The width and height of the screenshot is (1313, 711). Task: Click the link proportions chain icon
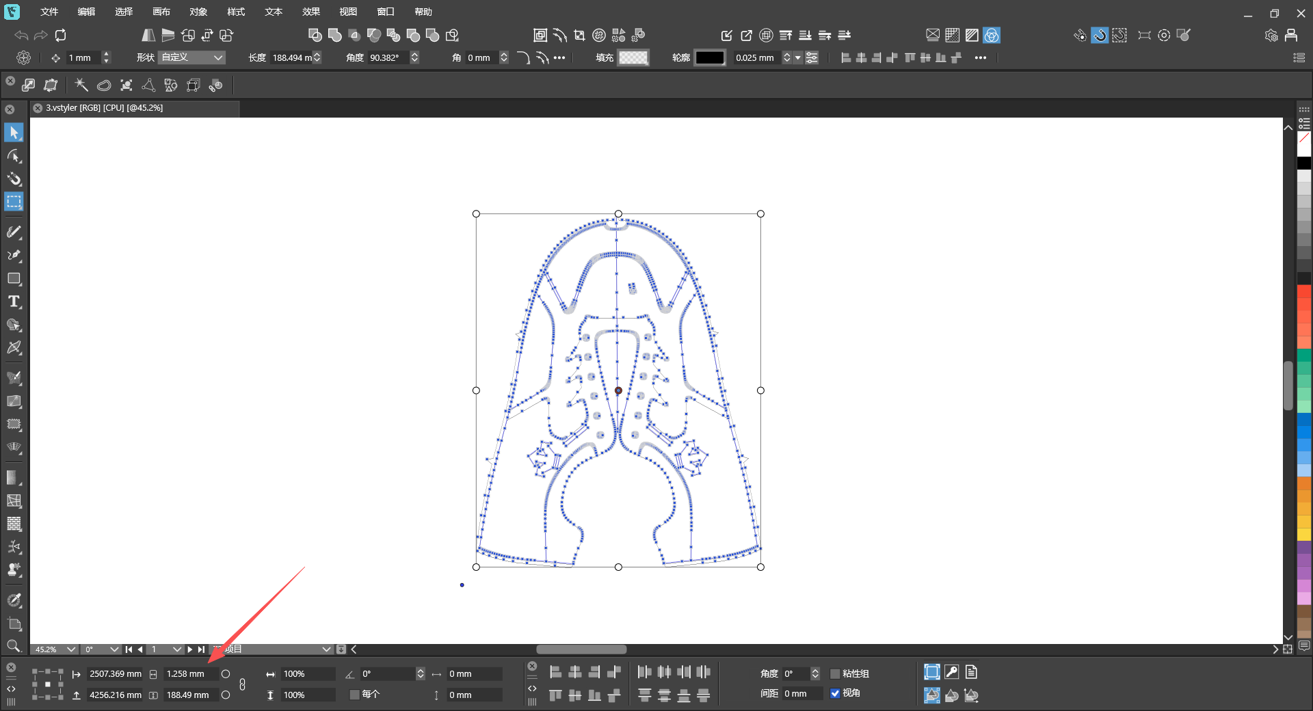(x=242, y=684)
